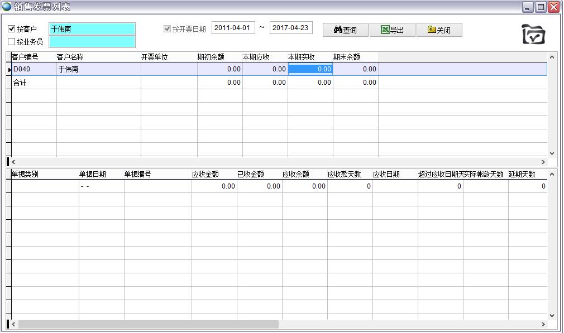564x333 pixels.
Task: Click the 导出 export button
Action: (x=392, y=30)
